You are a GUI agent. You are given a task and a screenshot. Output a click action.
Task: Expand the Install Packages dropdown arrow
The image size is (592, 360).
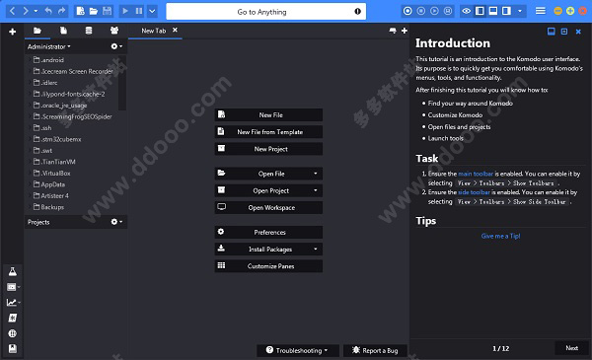point(316,250)
